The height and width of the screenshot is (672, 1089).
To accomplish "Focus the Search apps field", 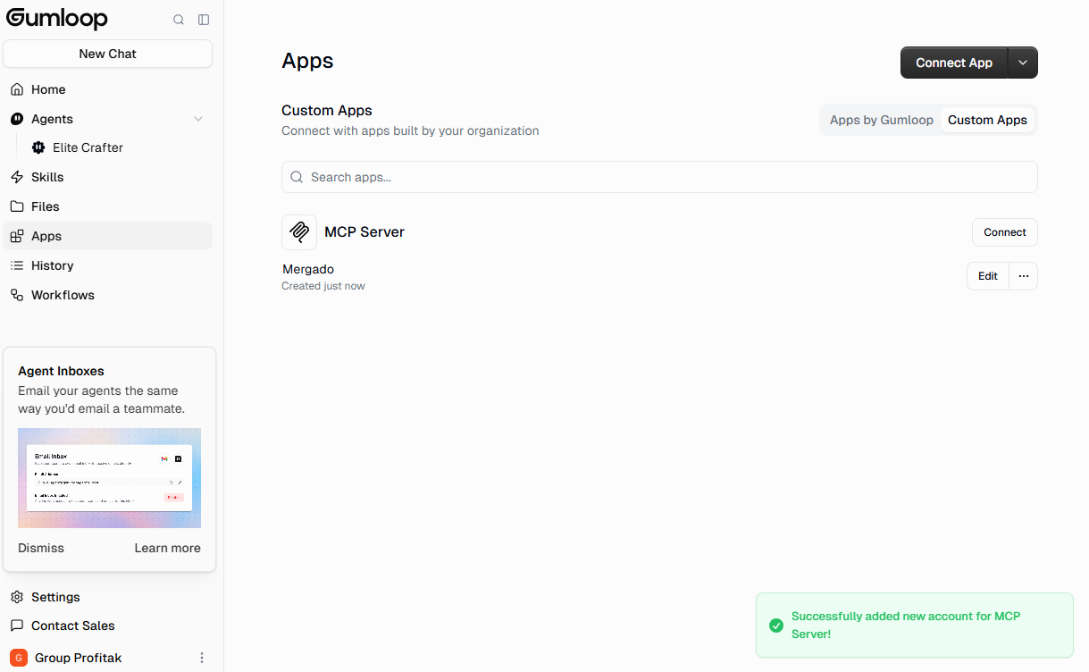I will point(659,177).
